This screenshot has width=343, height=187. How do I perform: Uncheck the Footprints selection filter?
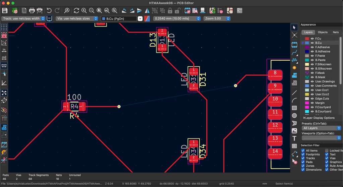[x=303, y=154]
